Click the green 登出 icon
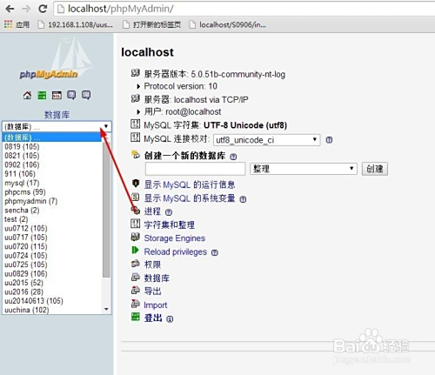The height and width of the screenshot is (375, 435). click(135, 317)
